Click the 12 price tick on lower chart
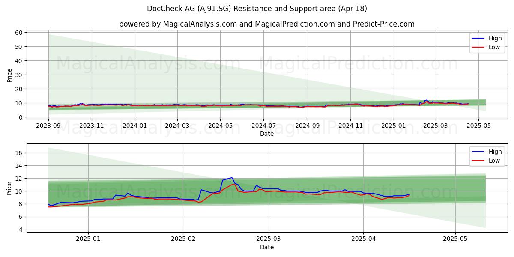This screenshot has height=257, width=514. coord(19,179)
